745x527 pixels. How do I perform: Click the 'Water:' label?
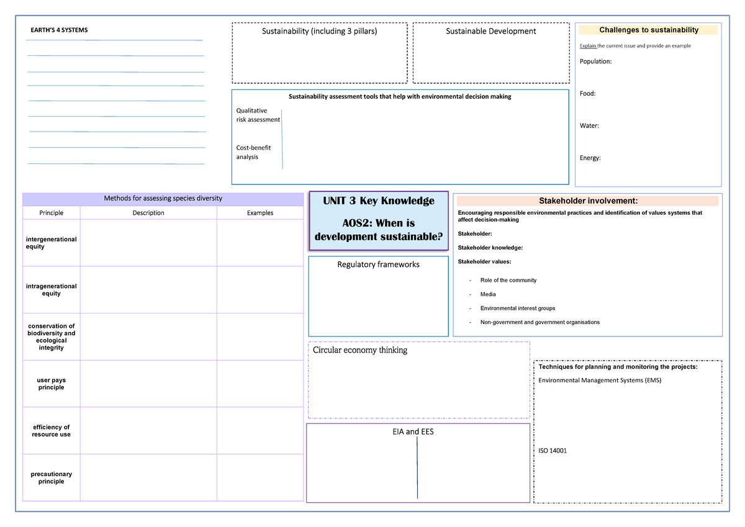point(589,126)
